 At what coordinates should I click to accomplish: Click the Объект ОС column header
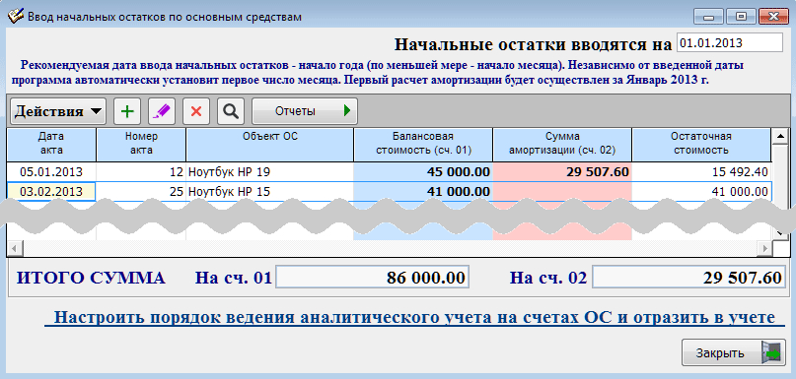269,145
